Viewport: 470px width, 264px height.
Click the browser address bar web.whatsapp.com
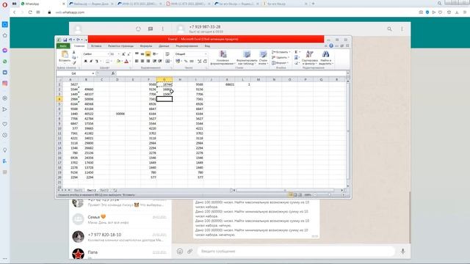(70, 12)
